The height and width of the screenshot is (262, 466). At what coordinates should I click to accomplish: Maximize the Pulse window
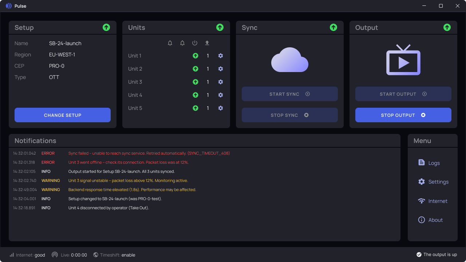(x=441, y=6)
